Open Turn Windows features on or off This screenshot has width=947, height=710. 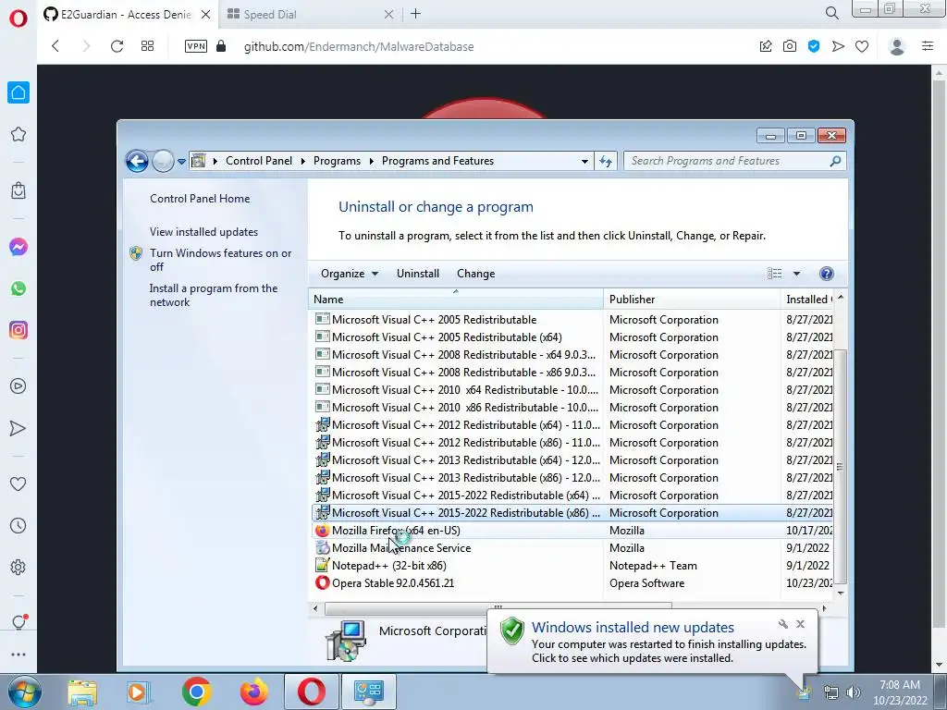[x=220, y=260]
